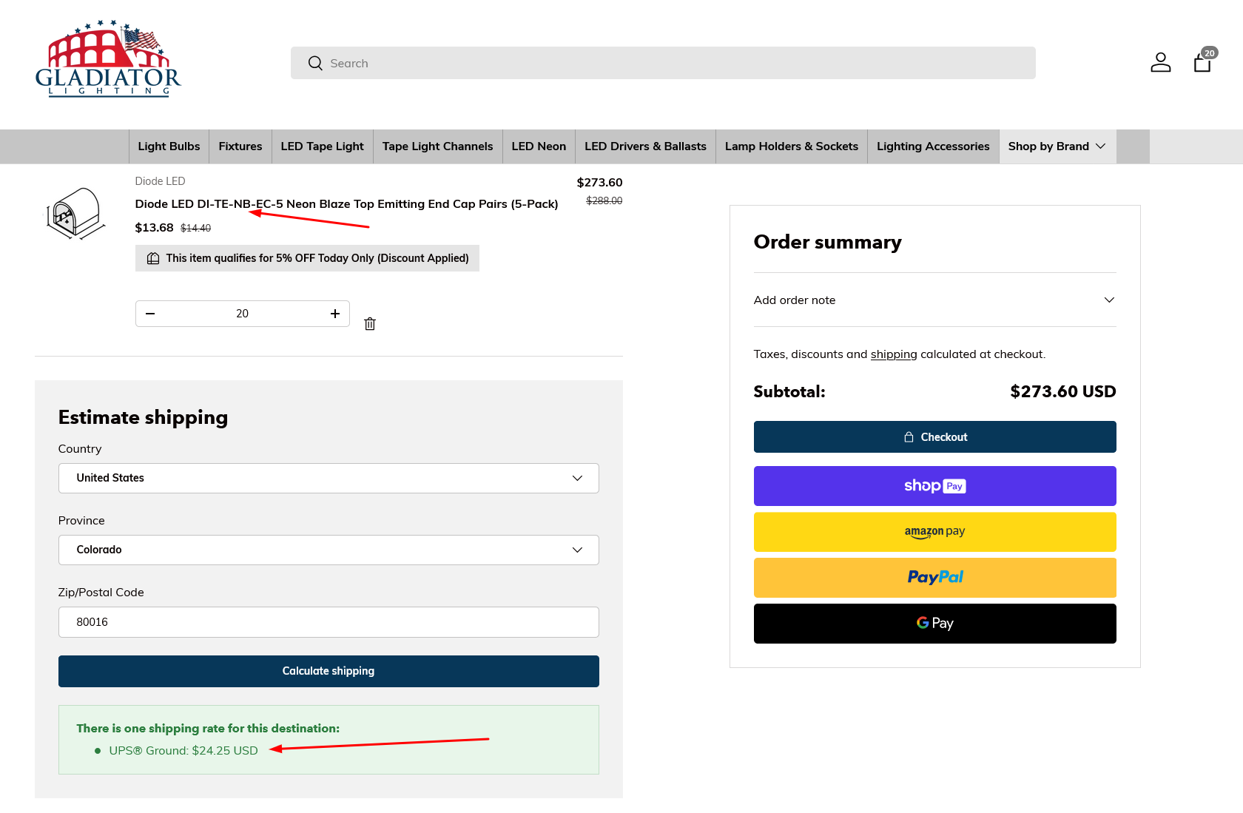The width and height of the screenshot is (1243, 813).
Task: Open the Gladiator Lighting logo homepage
Action: point(108,59)
